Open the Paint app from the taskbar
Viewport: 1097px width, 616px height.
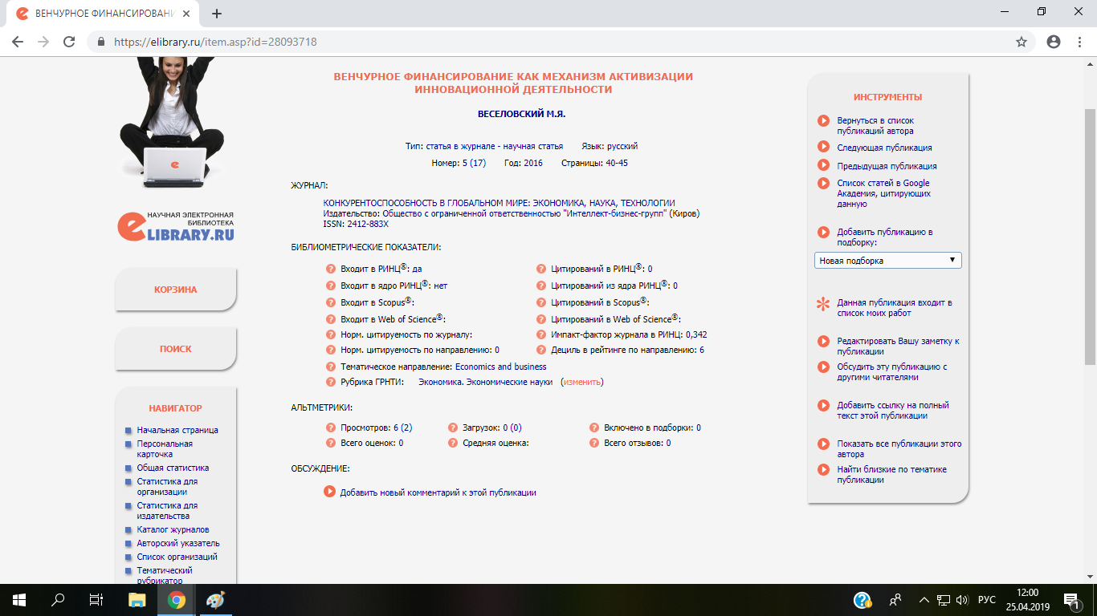click(216, 600)
